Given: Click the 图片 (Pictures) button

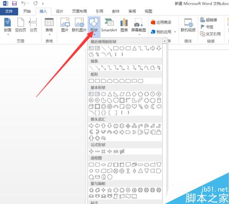Looking at the screenshot, I should click(65, 25).
